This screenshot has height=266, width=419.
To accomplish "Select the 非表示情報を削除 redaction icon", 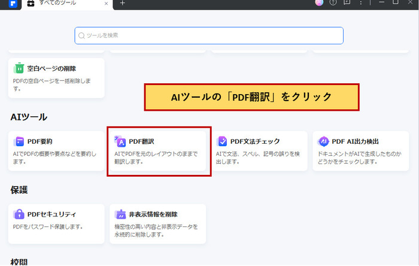I will pyautogui.click(x=120, y=214).
